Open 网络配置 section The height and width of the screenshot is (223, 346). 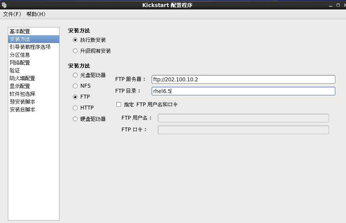[x=34, y=63]
